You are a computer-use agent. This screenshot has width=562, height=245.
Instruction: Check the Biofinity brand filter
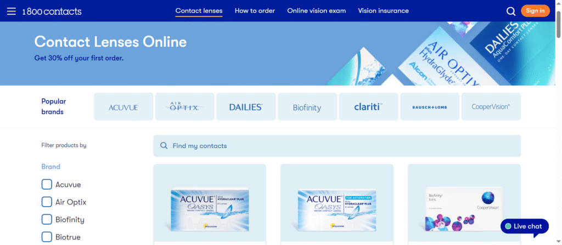click(47, 219)
